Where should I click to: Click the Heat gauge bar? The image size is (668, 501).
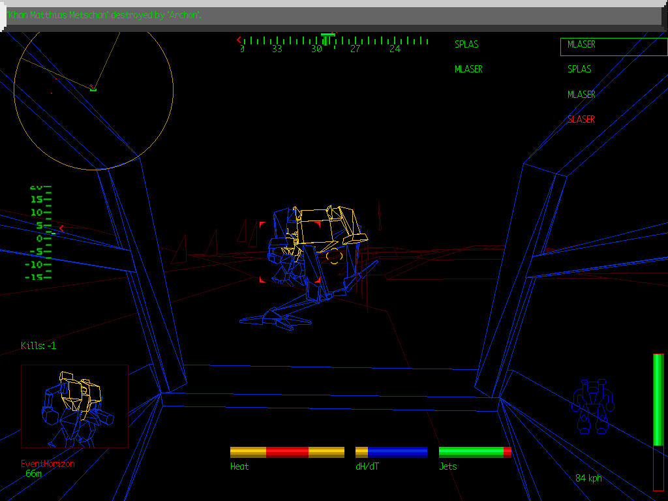click(287, 452)
